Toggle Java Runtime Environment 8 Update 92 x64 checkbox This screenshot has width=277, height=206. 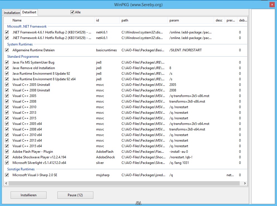click(x=7, y=79)
